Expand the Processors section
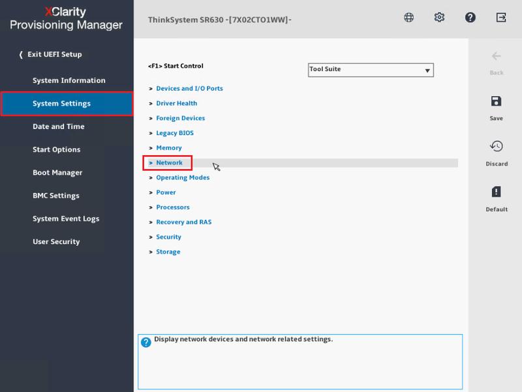Image resolution: width=522 pixels, height=392 pixels. click(x=173, y=207)
